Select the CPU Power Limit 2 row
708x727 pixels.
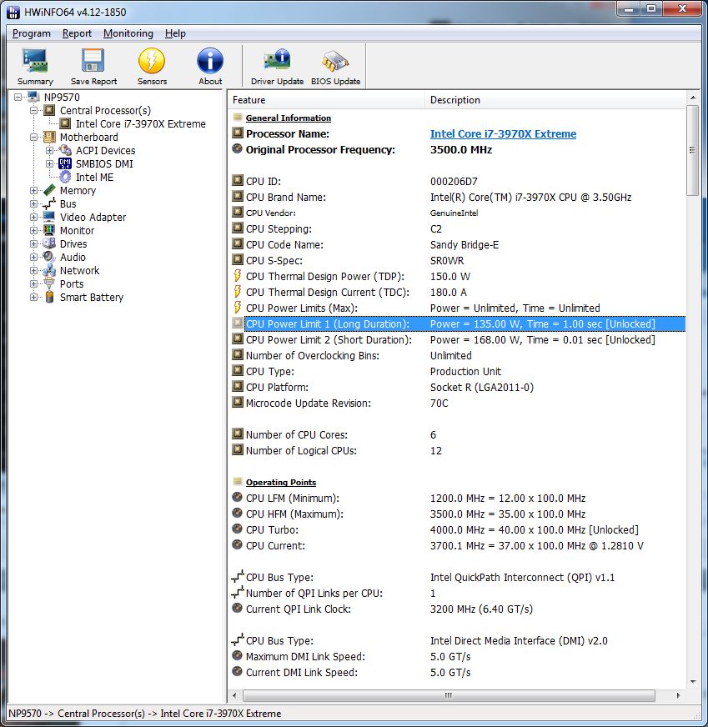[x=459, y=339]
